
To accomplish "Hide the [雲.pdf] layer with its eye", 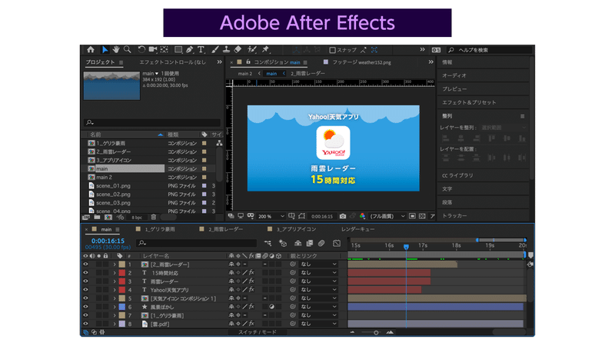I will pyautogui.click(x=85, y=324).
